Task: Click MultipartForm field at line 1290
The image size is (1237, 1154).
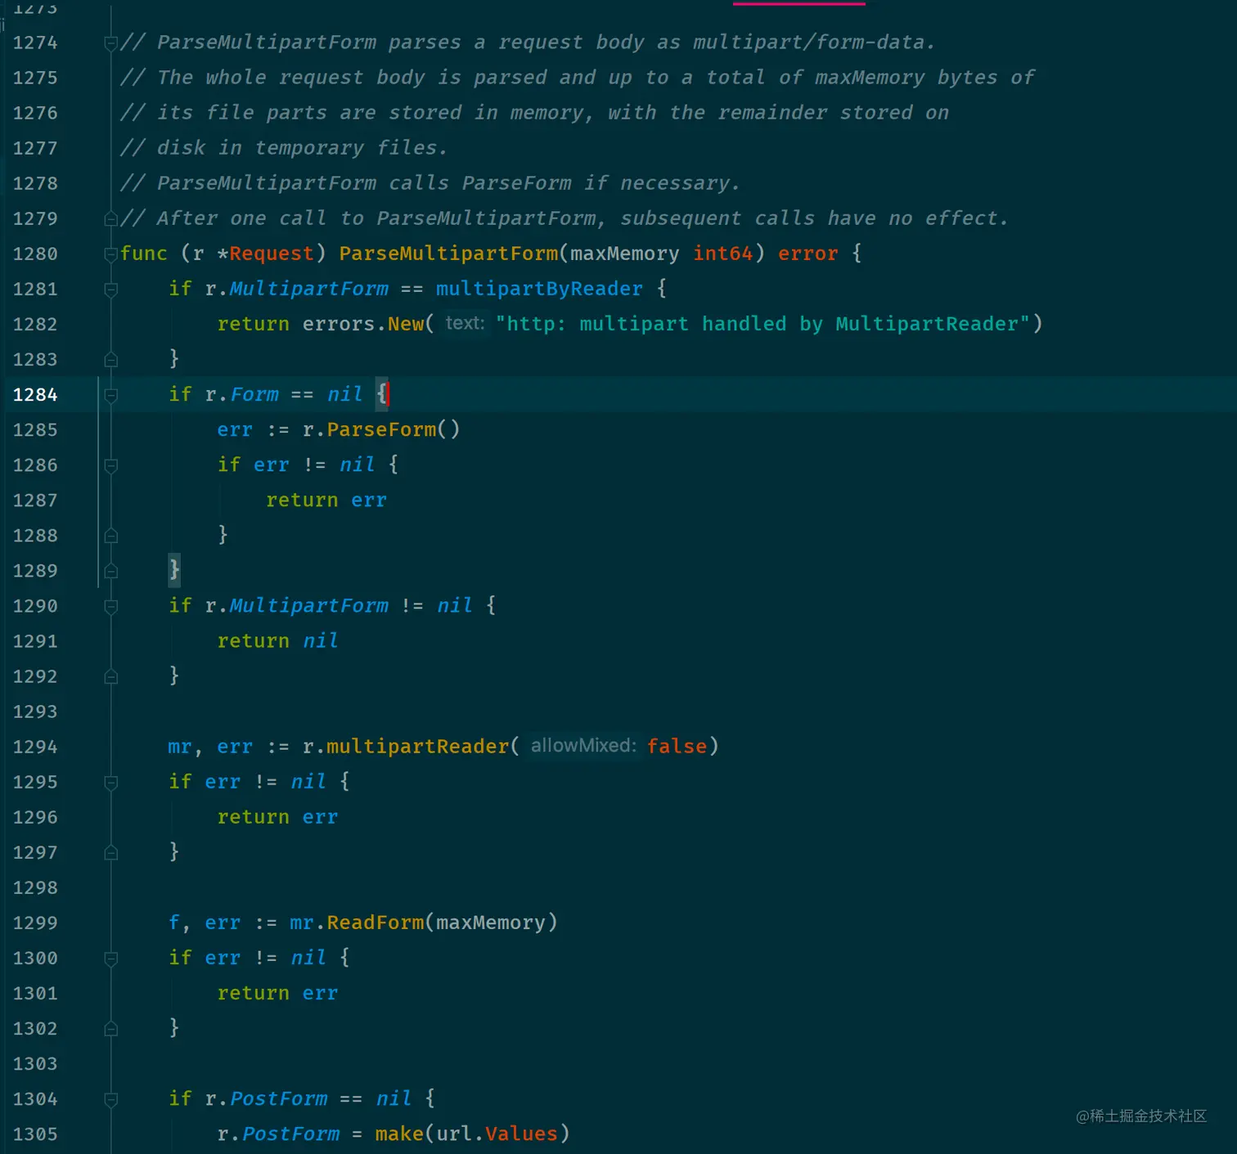Action: coord(308,605)
